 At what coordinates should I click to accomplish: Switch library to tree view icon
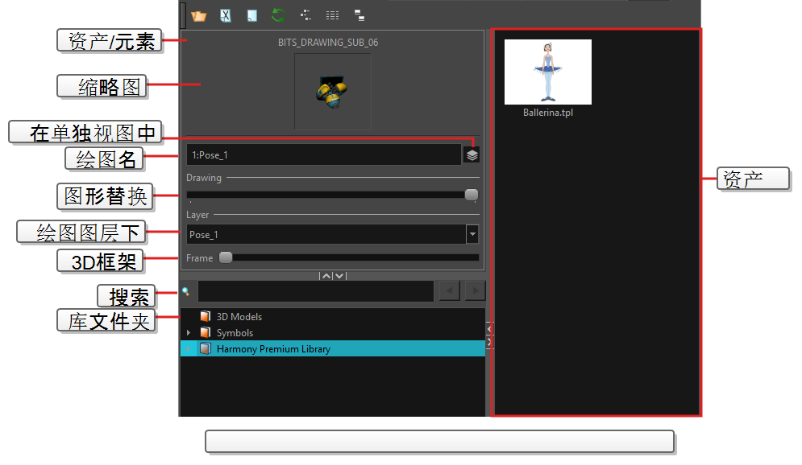tap(305, 14)
